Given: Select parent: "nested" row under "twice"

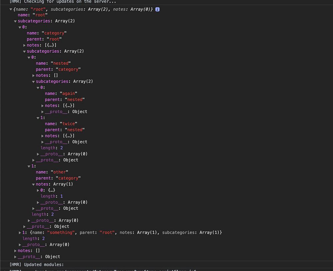Looking at the screenshot, I should click(65, 130).
